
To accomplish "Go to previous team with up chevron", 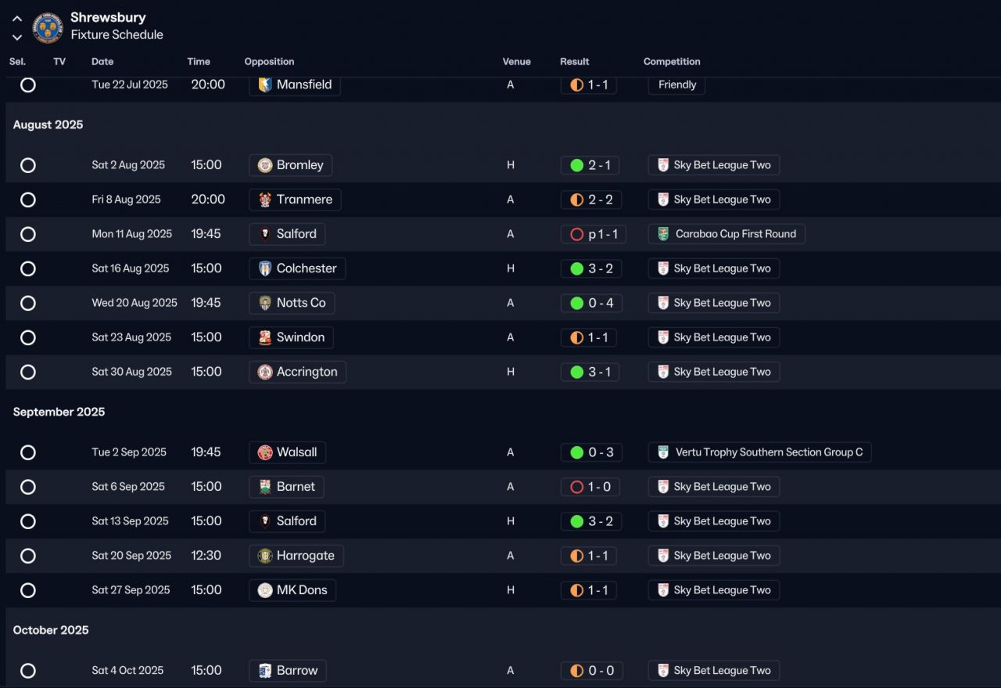I will (x=17, y=19).
